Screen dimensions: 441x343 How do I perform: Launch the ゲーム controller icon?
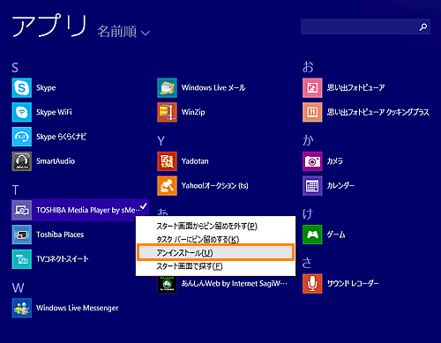coord(312,235)
